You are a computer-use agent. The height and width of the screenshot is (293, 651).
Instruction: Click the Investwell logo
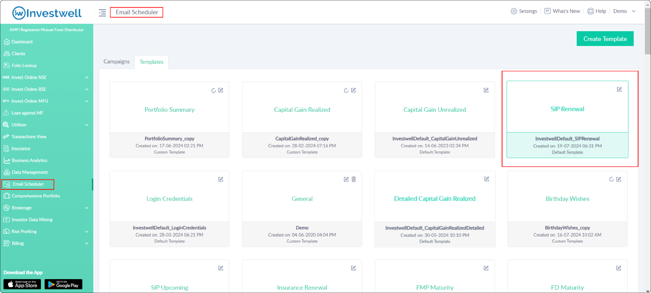point(47,13)
